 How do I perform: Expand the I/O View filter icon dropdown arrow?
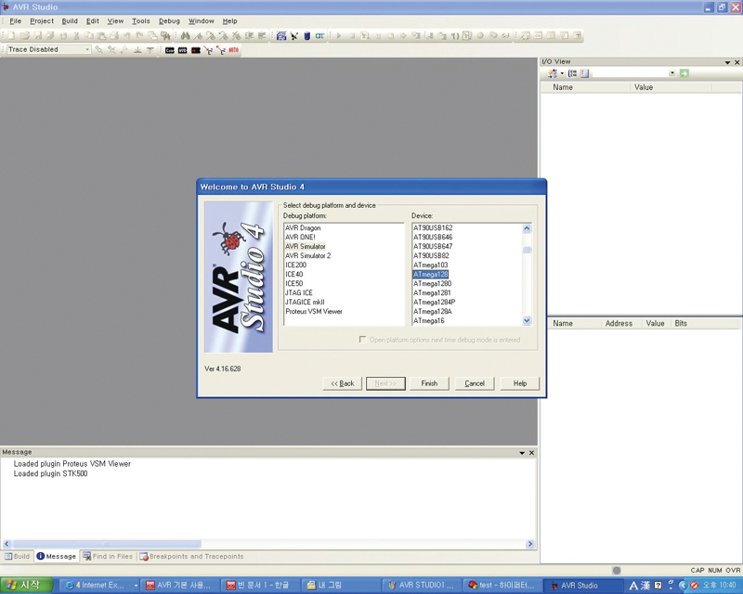click(562, 73)
